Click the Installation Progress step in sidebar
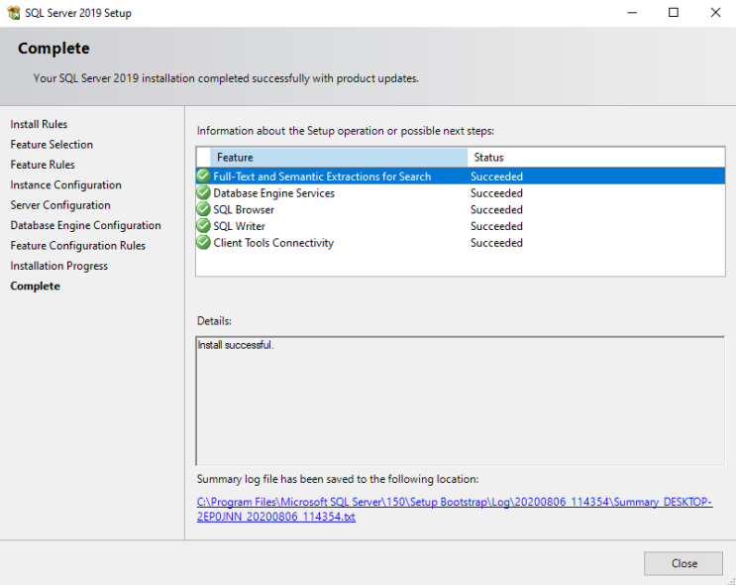 tap(59, 266)
